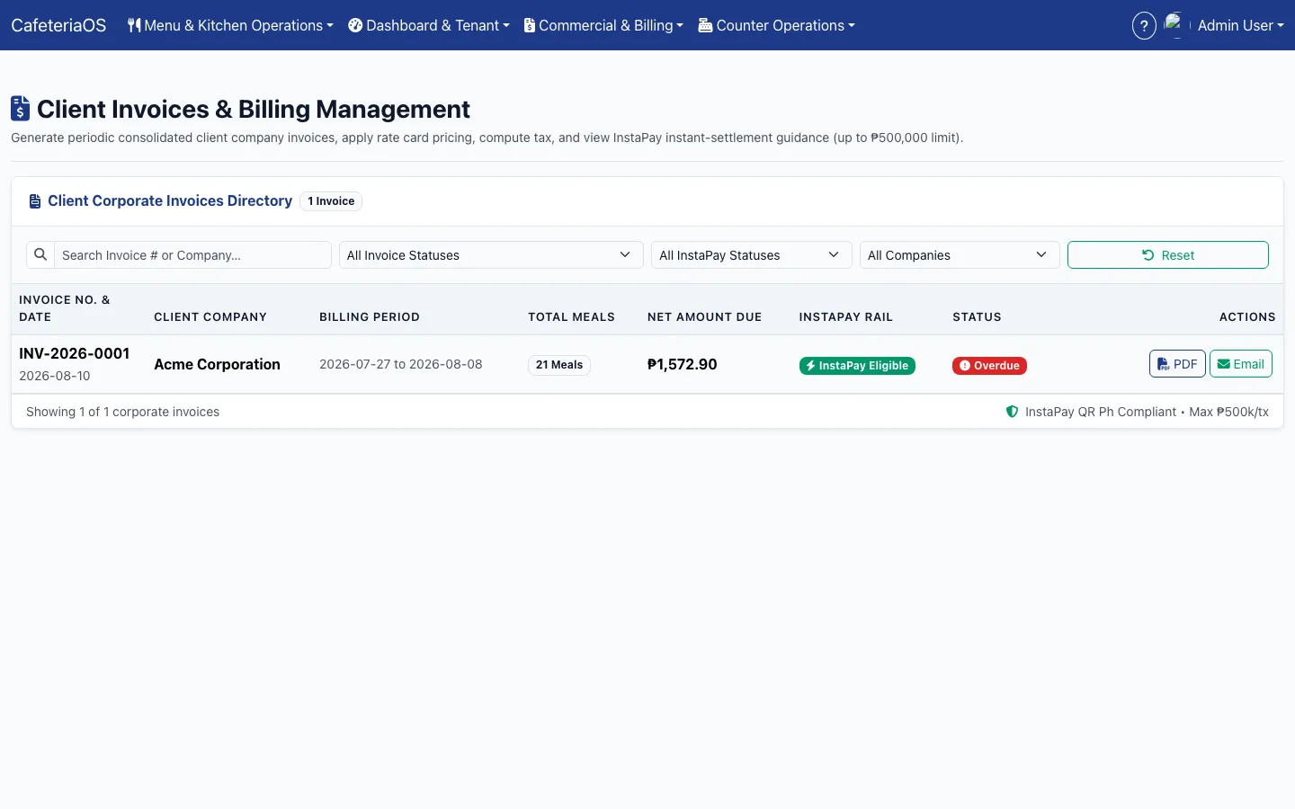Focus the Search Invoice # or Company field
Screen dimensions: 1295x809
point(192,255)
